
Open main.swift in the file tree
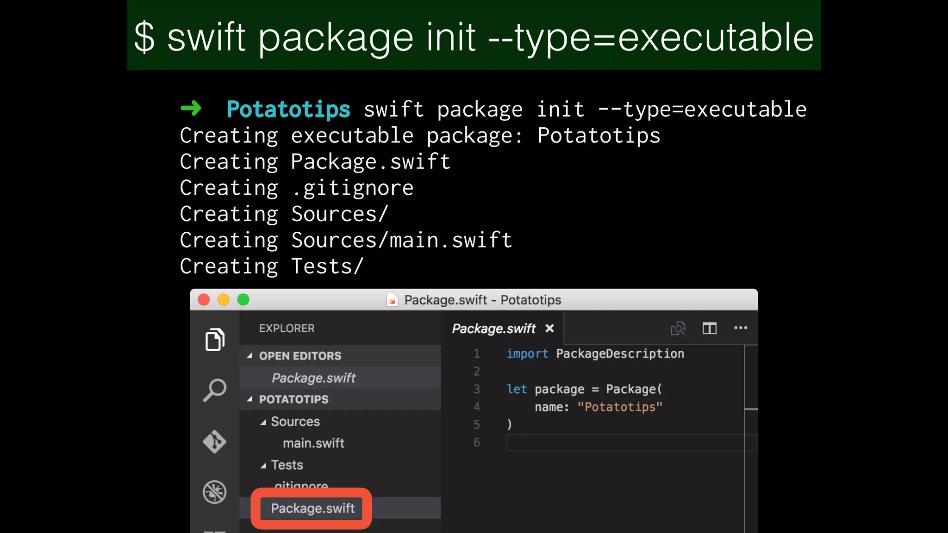click(313, 443)
